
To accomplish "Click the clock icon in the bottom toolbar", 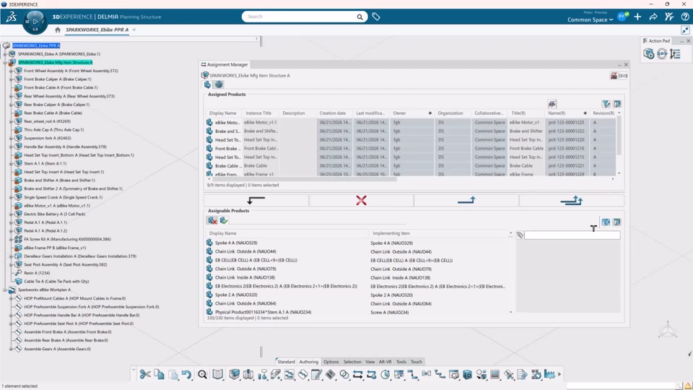I will pyautogui.click(x=385, y=375).
